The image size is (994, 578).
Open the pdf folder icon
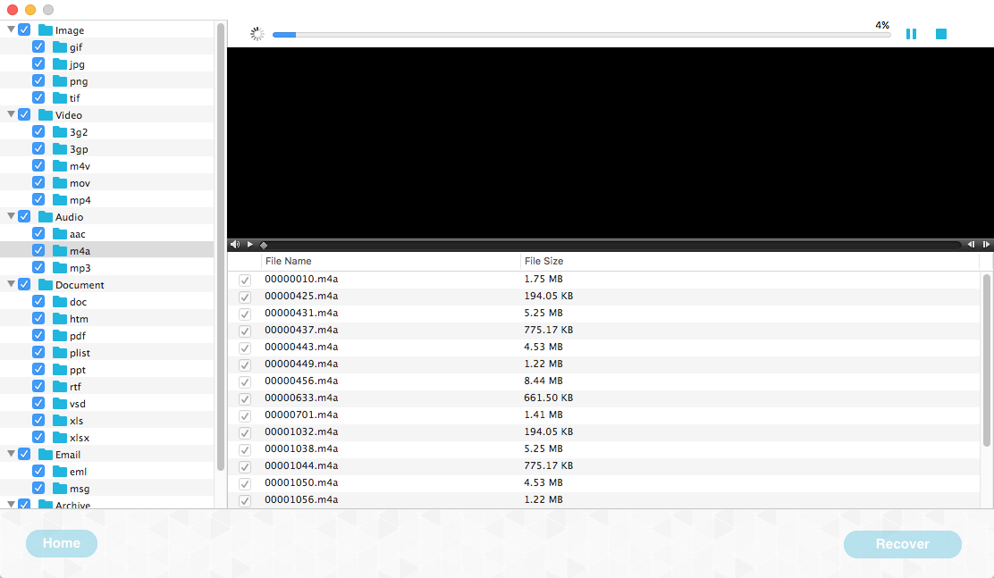(60, 335)
